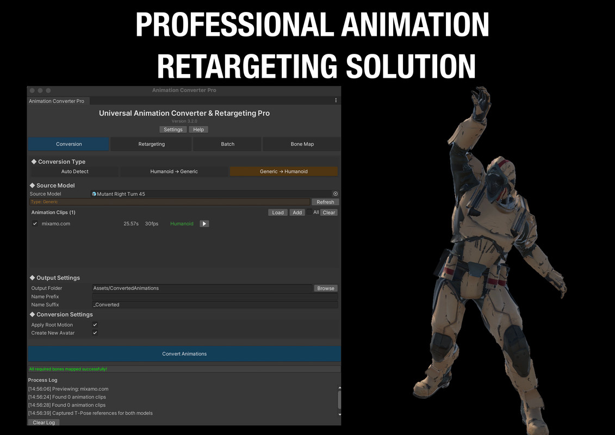Choose Auto Detect conversion type
The image size is (615, 435).
[x=74, y=171]
